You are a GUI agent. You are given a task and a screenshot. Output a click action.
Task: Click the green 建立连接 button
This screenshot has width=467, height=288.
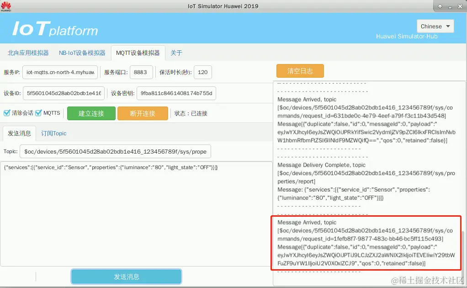point(91,113)
